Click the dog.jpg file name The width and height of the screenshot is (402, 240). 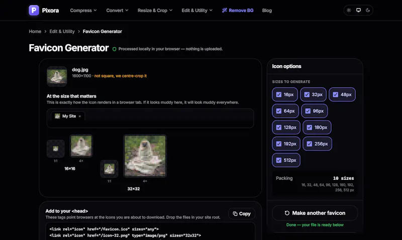tap(80, 70)
